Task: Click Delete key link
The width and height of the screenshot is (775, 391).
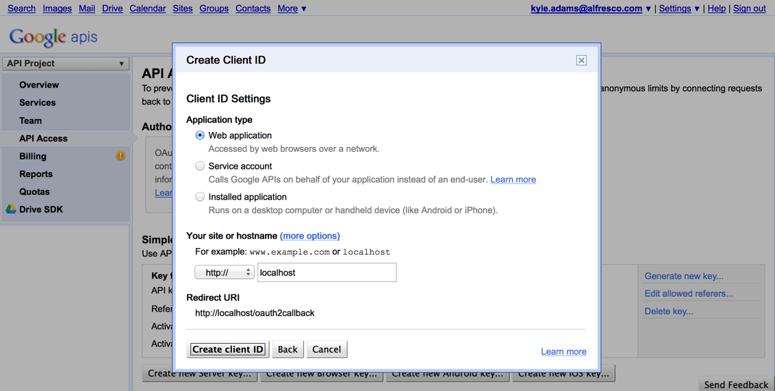Action: pyautogui.click(x=669, y=311)
